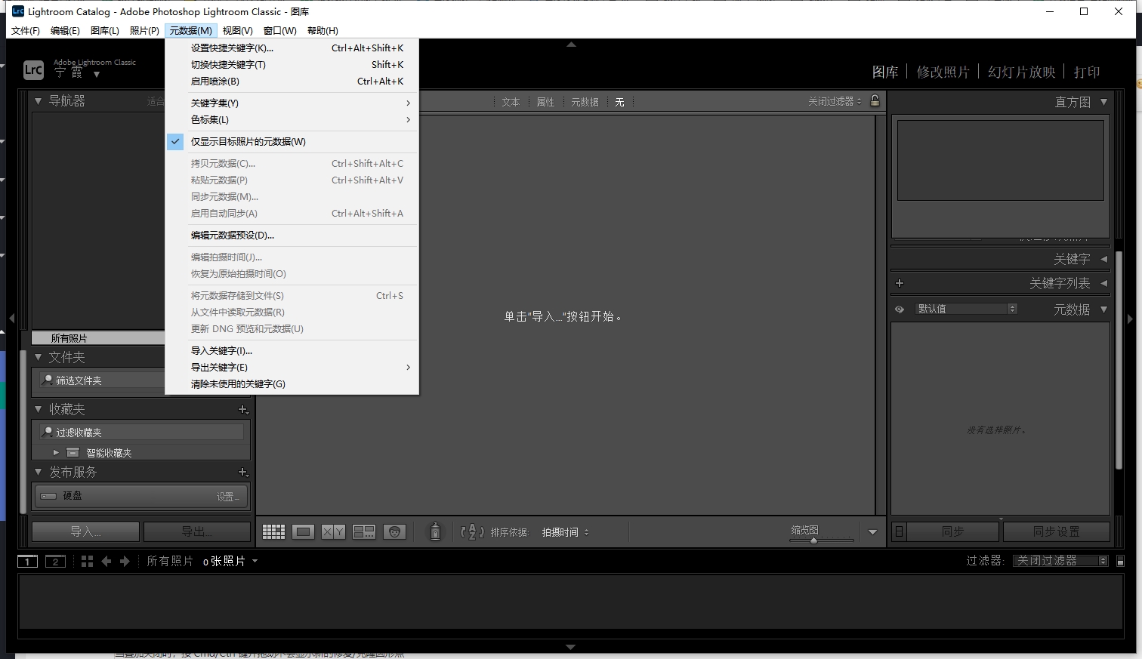Viewport: 1142px width, 659px height.
Task: Toggle auto sync switch beside 同步 button
Action: [x=899, y=531]
